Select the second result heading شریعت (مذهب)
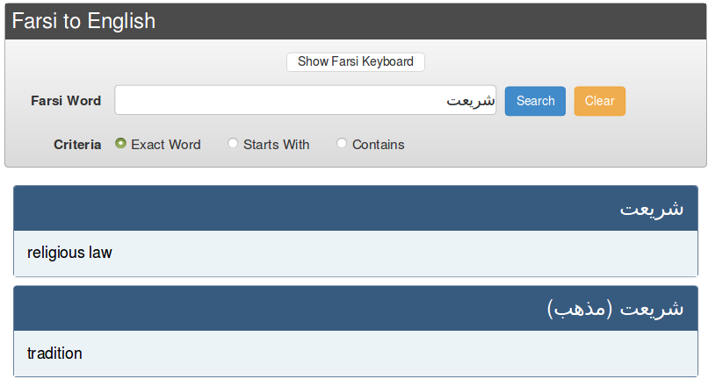 click(616, 309)
